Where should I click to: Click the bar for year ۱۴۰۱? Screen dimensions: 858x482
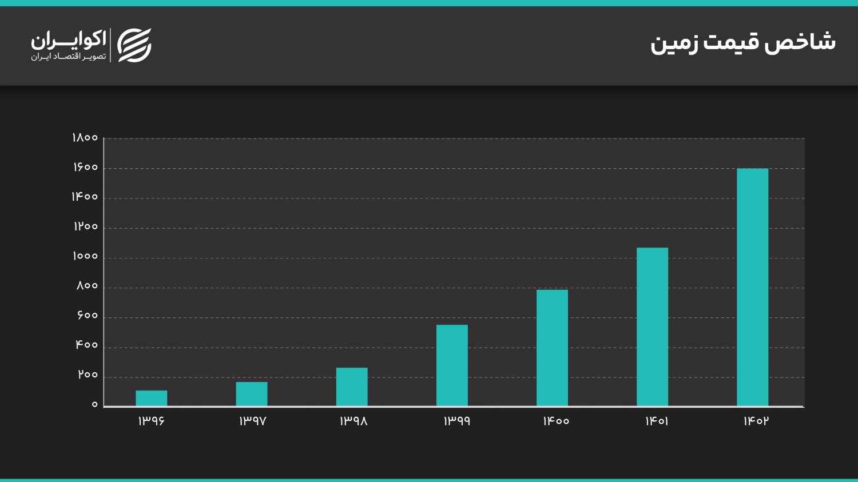coord(652,326)
